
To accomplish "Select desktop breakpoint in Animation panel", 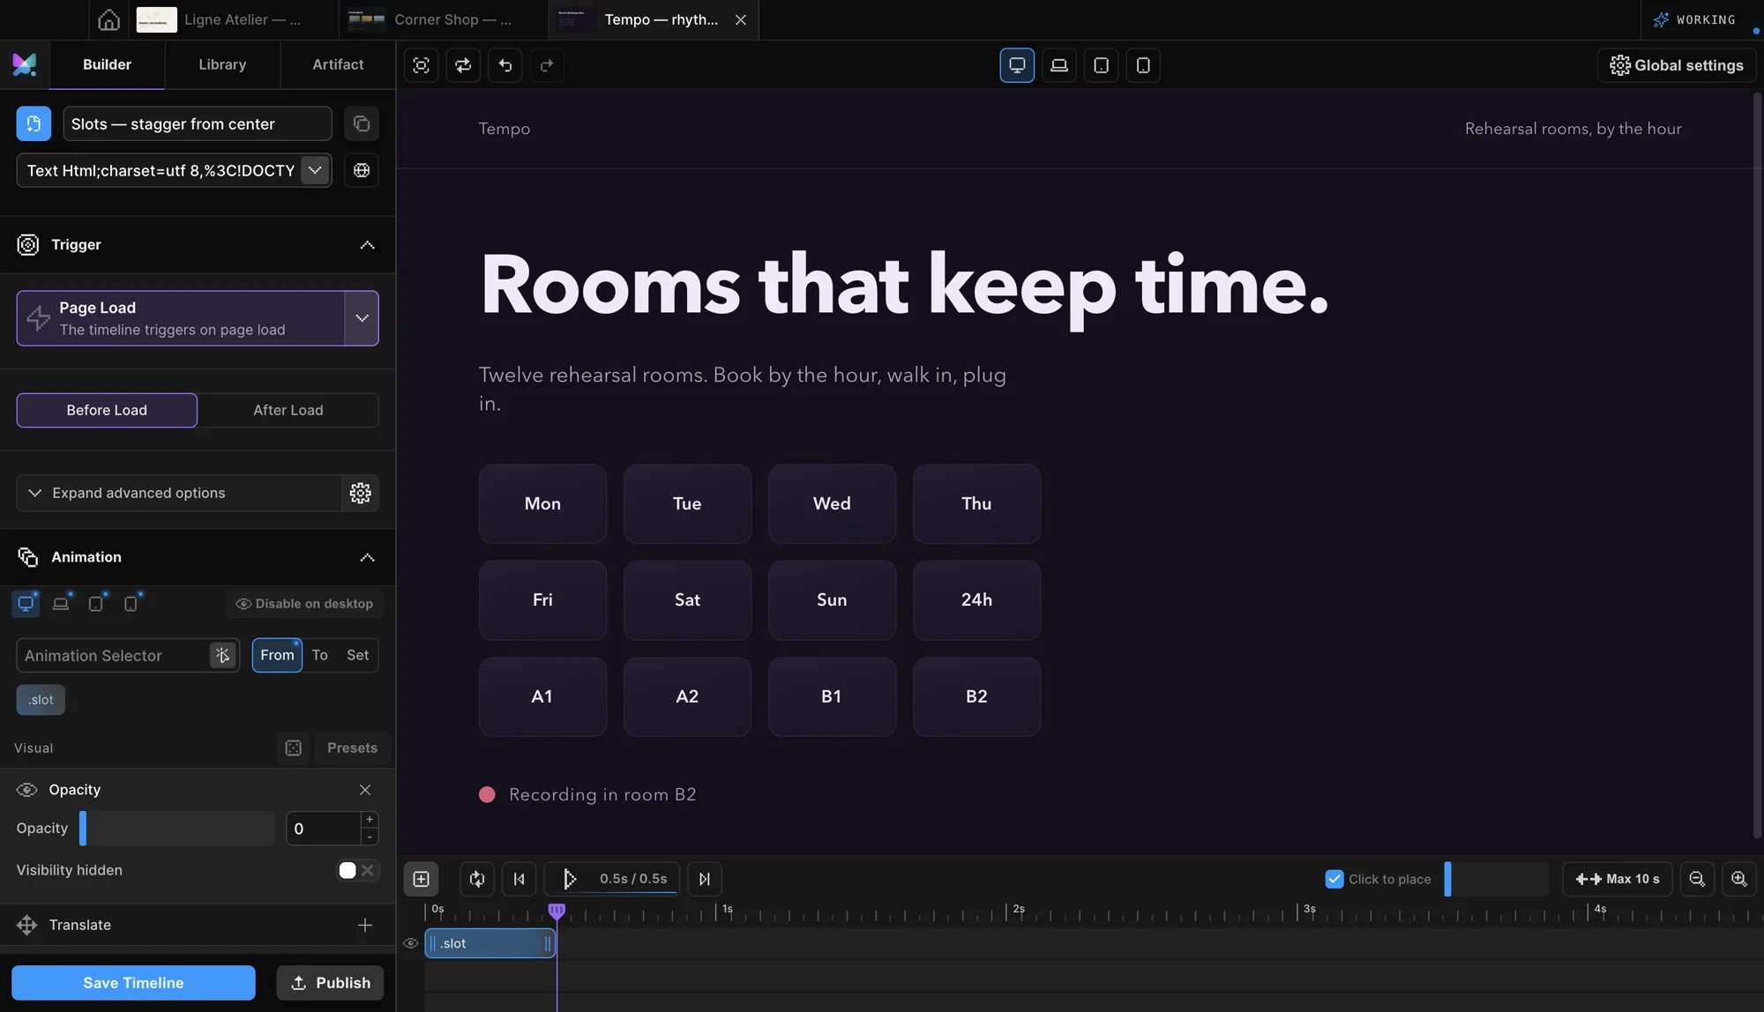I will coord(26,604).
